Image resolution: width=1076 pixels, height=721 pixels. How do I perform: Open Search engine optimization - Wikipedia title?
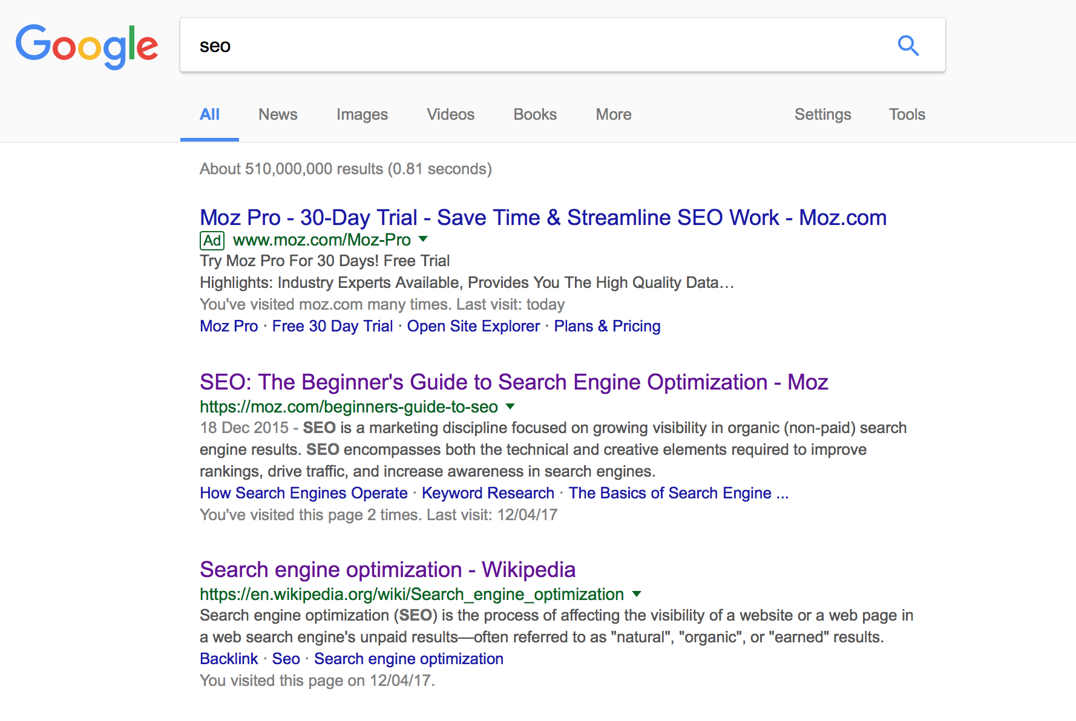[x=387, y=570]
